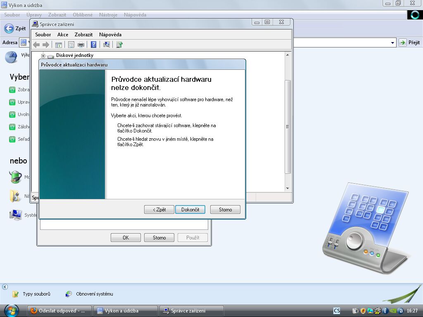The image size is (423, 317).
Task: Click the green task icon beside Záloh
Action: 12,127
